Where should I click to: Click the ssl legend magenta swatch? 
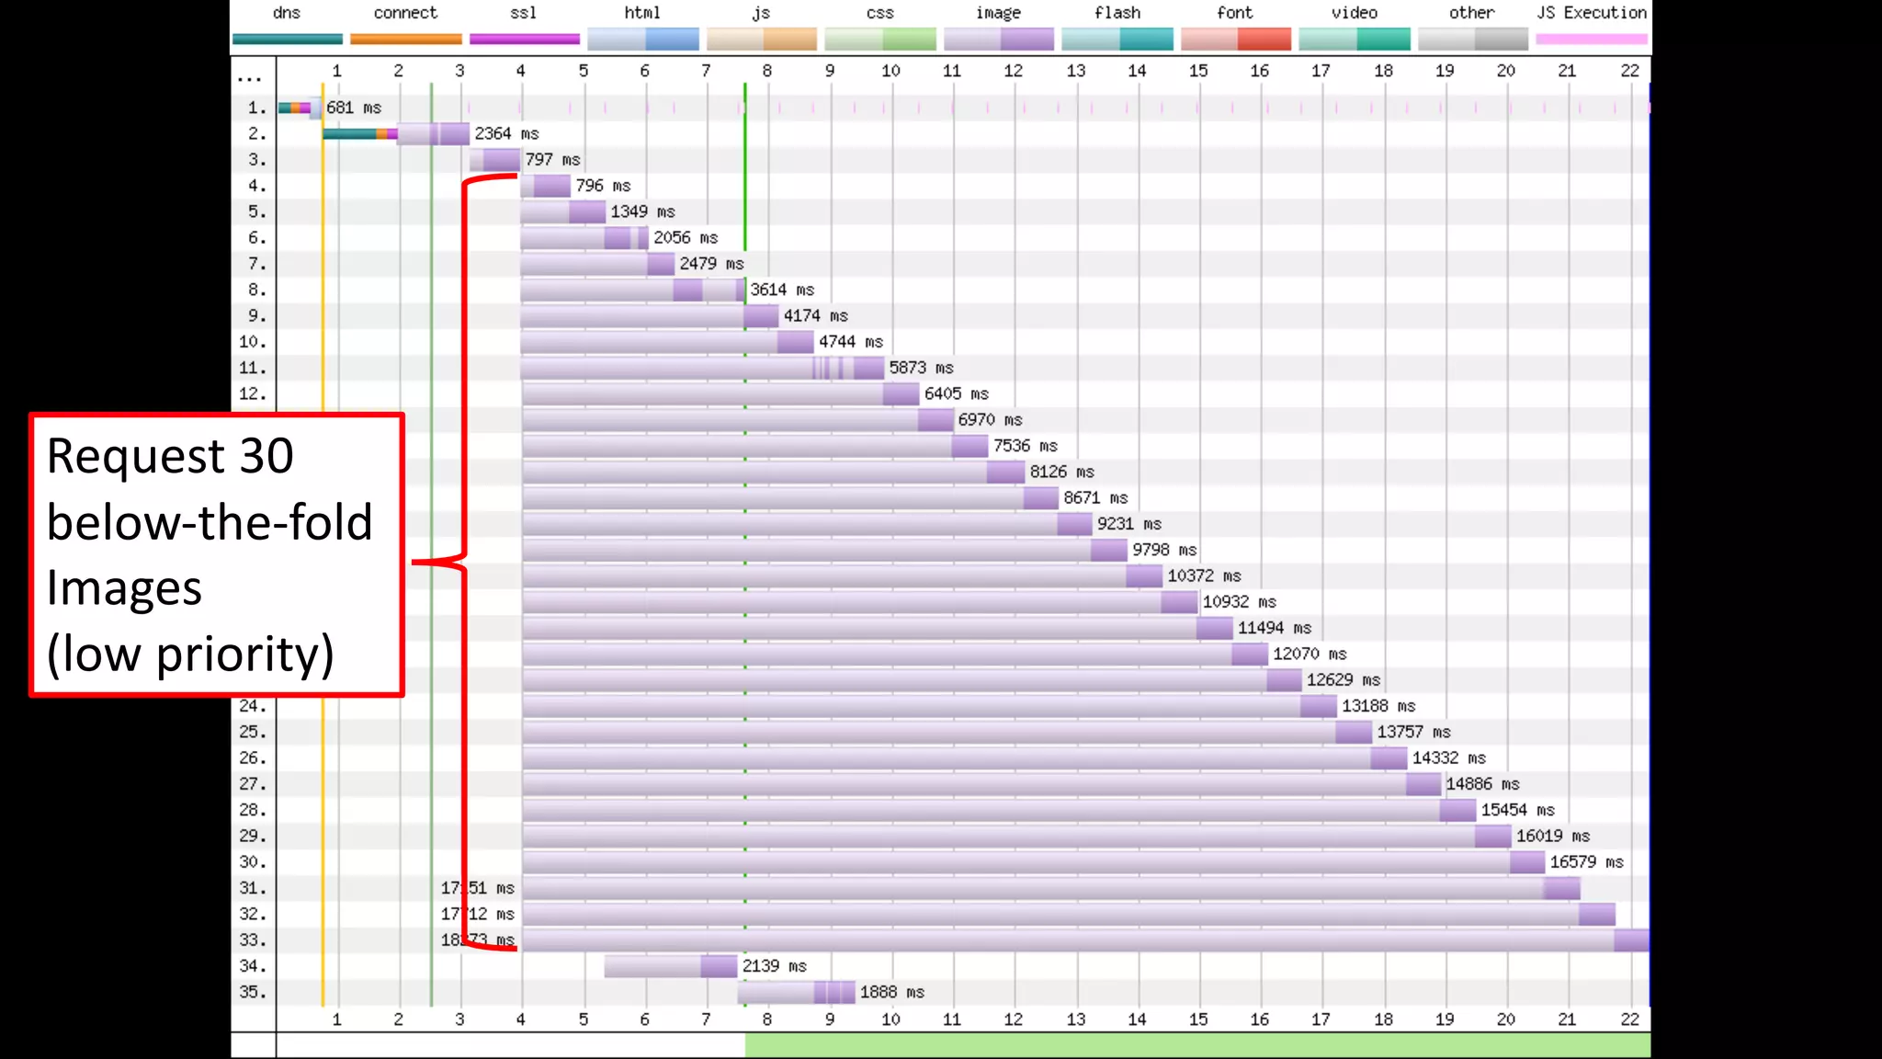[x=524, y=40]
